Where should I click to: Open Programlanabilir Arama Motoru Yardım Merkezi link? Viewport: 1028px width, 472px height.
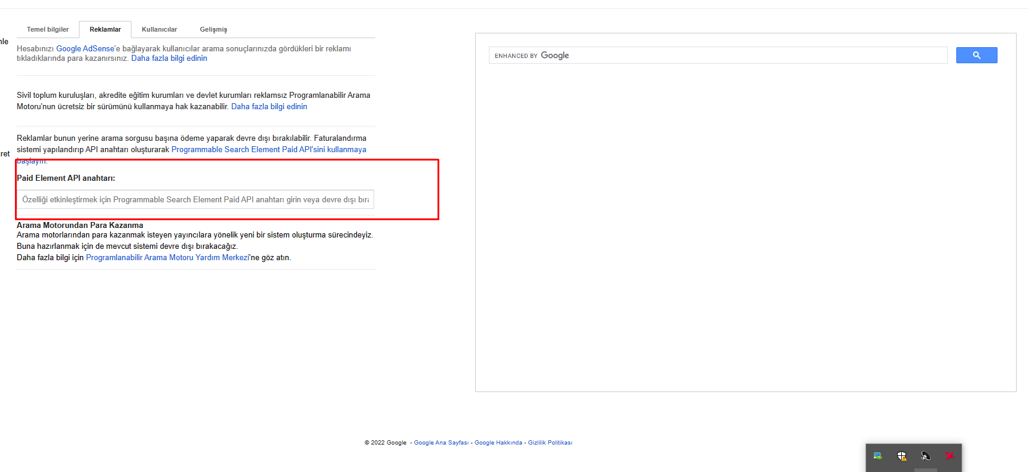(x=167, y=258)
